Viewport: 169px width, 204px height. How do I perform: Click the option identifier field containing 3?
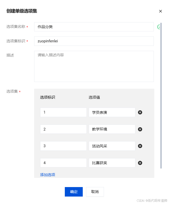pos(63,146)
